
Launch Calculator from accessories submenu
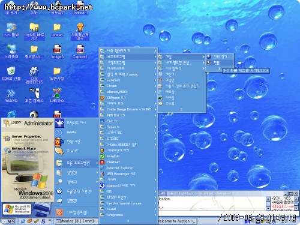[x=182, y=74]
